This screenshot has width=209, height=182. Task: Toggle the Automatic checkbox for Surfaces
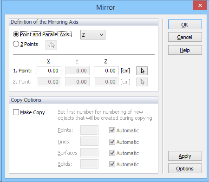click(x=112, y=153)
